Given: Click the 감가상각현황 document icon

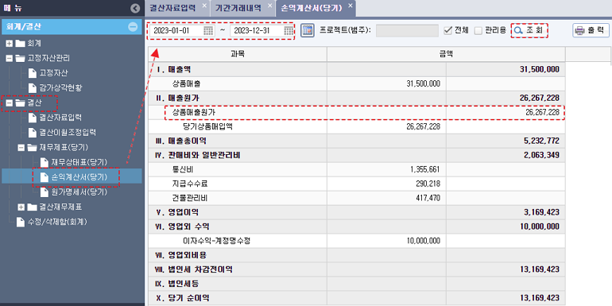Looking at the screenshot, I should point(32,87).
